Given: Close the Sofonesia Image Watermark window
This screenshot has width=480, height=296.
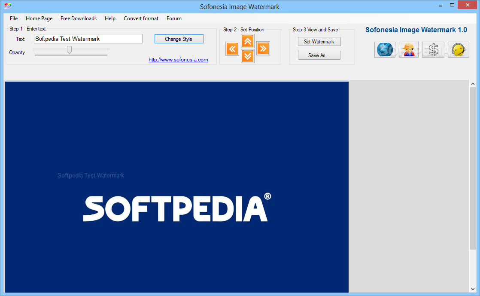Looking at the screenshot, I should [x=468, y=5].
